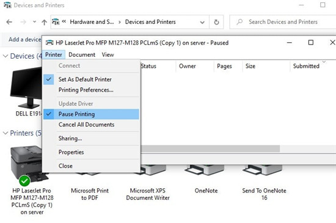The width and height of the screenshot is (336, 223).
Task: Collapse the Devices section chevron
Action: pyautogui.click(x=5, y=56)
